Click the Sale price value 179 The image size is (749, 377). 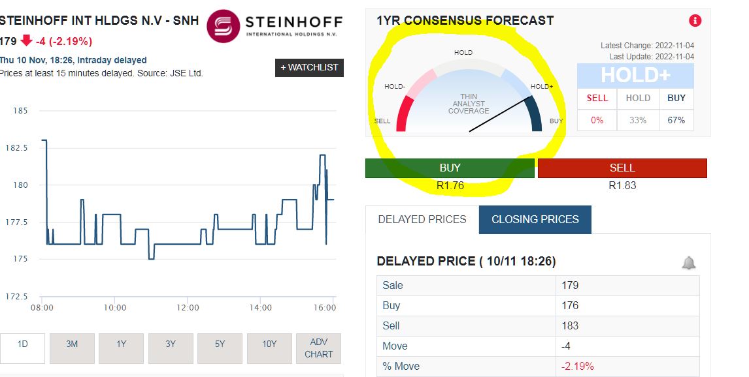[x=570, y=285]
